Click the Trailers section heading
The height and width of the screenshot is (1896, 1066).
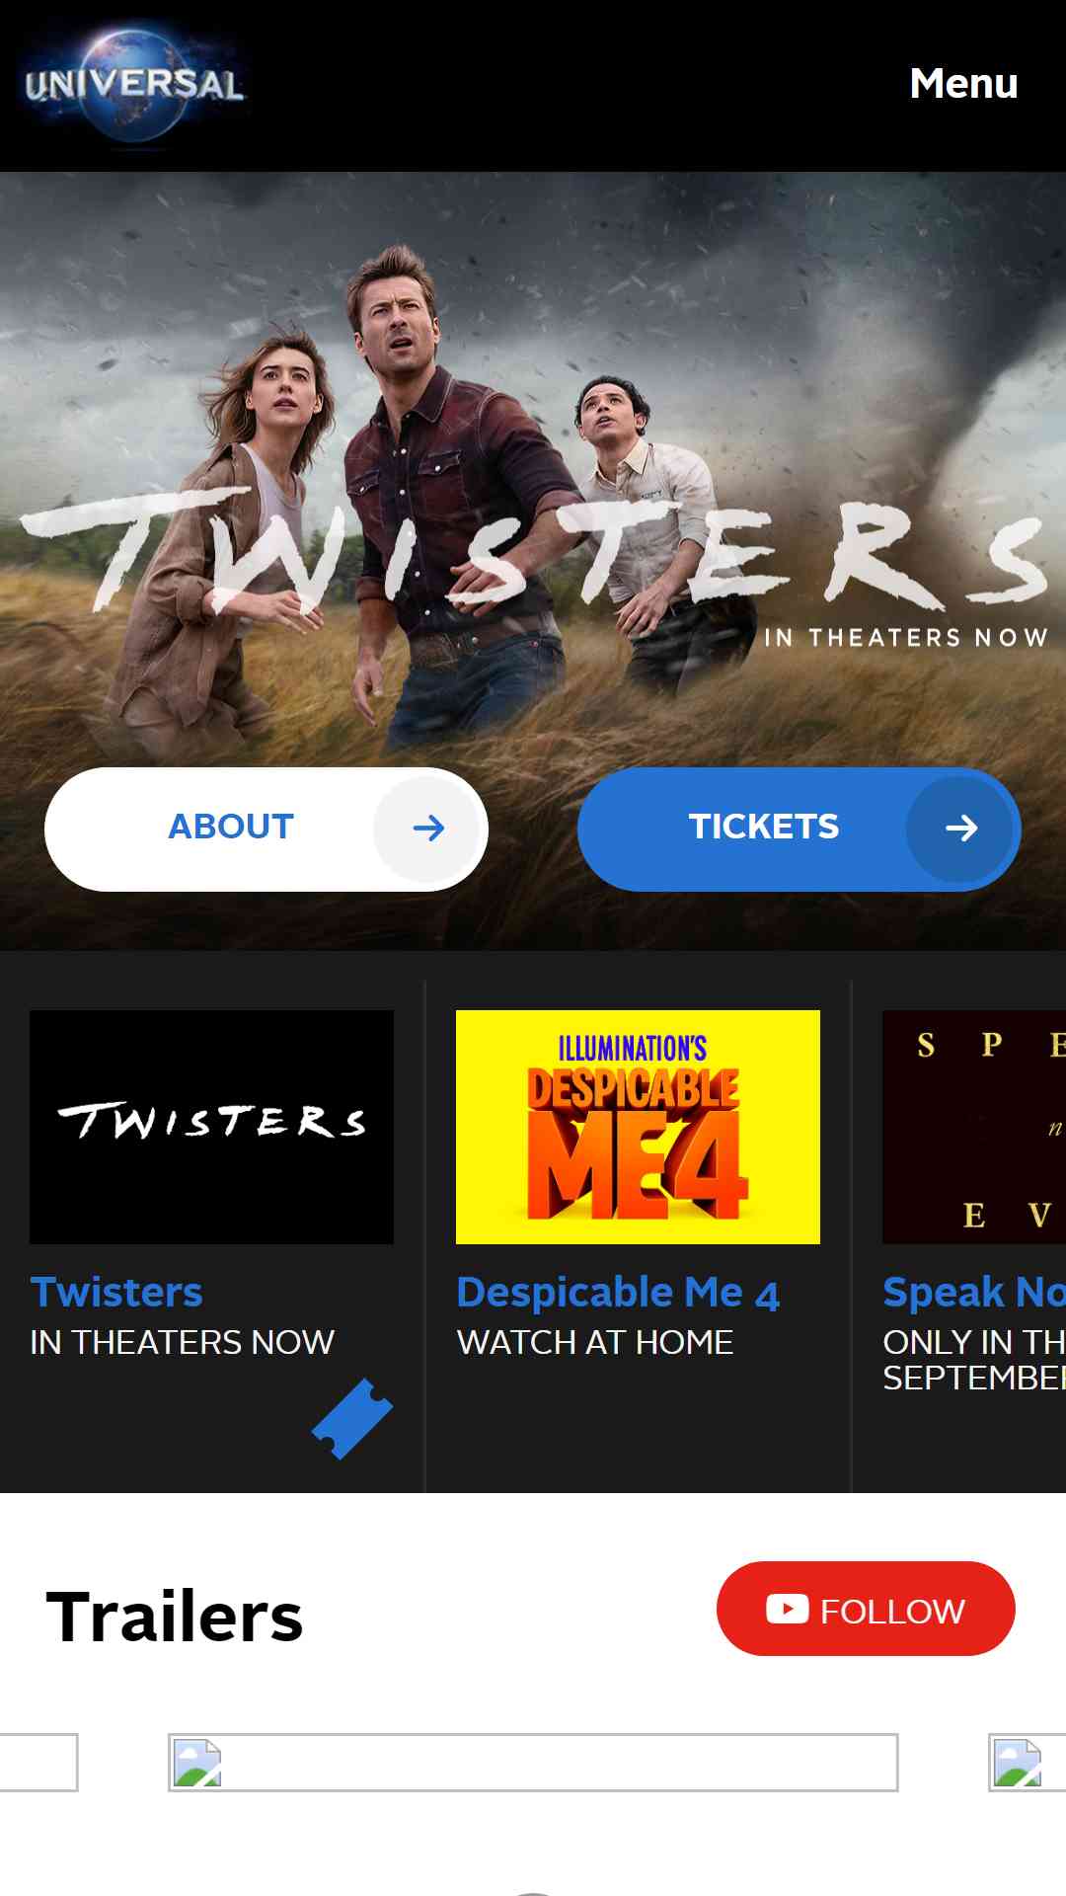coord(175,1617)
